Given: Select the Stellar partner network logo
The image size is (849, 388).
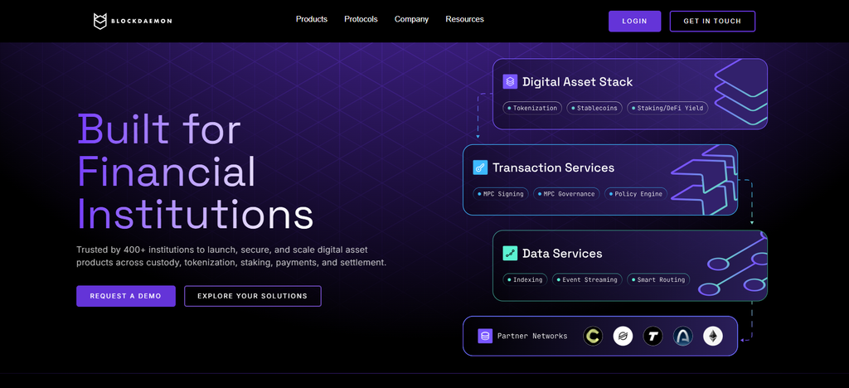Looking at the screenshot, I should (x=623, y=336).
